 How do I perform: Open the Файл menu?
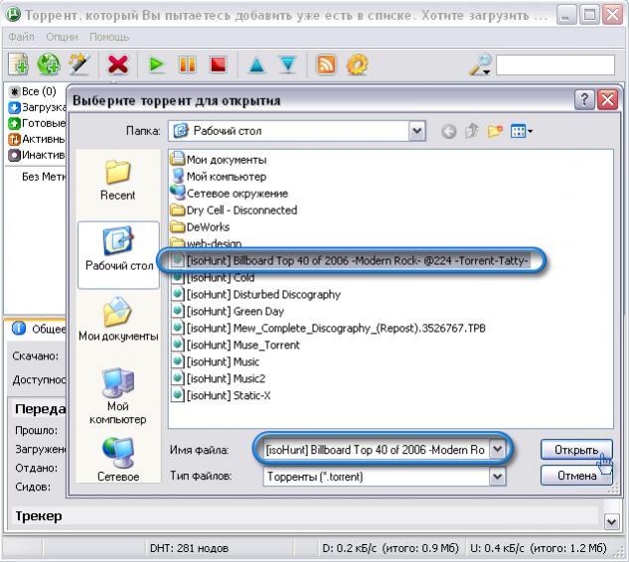point(21,37)
